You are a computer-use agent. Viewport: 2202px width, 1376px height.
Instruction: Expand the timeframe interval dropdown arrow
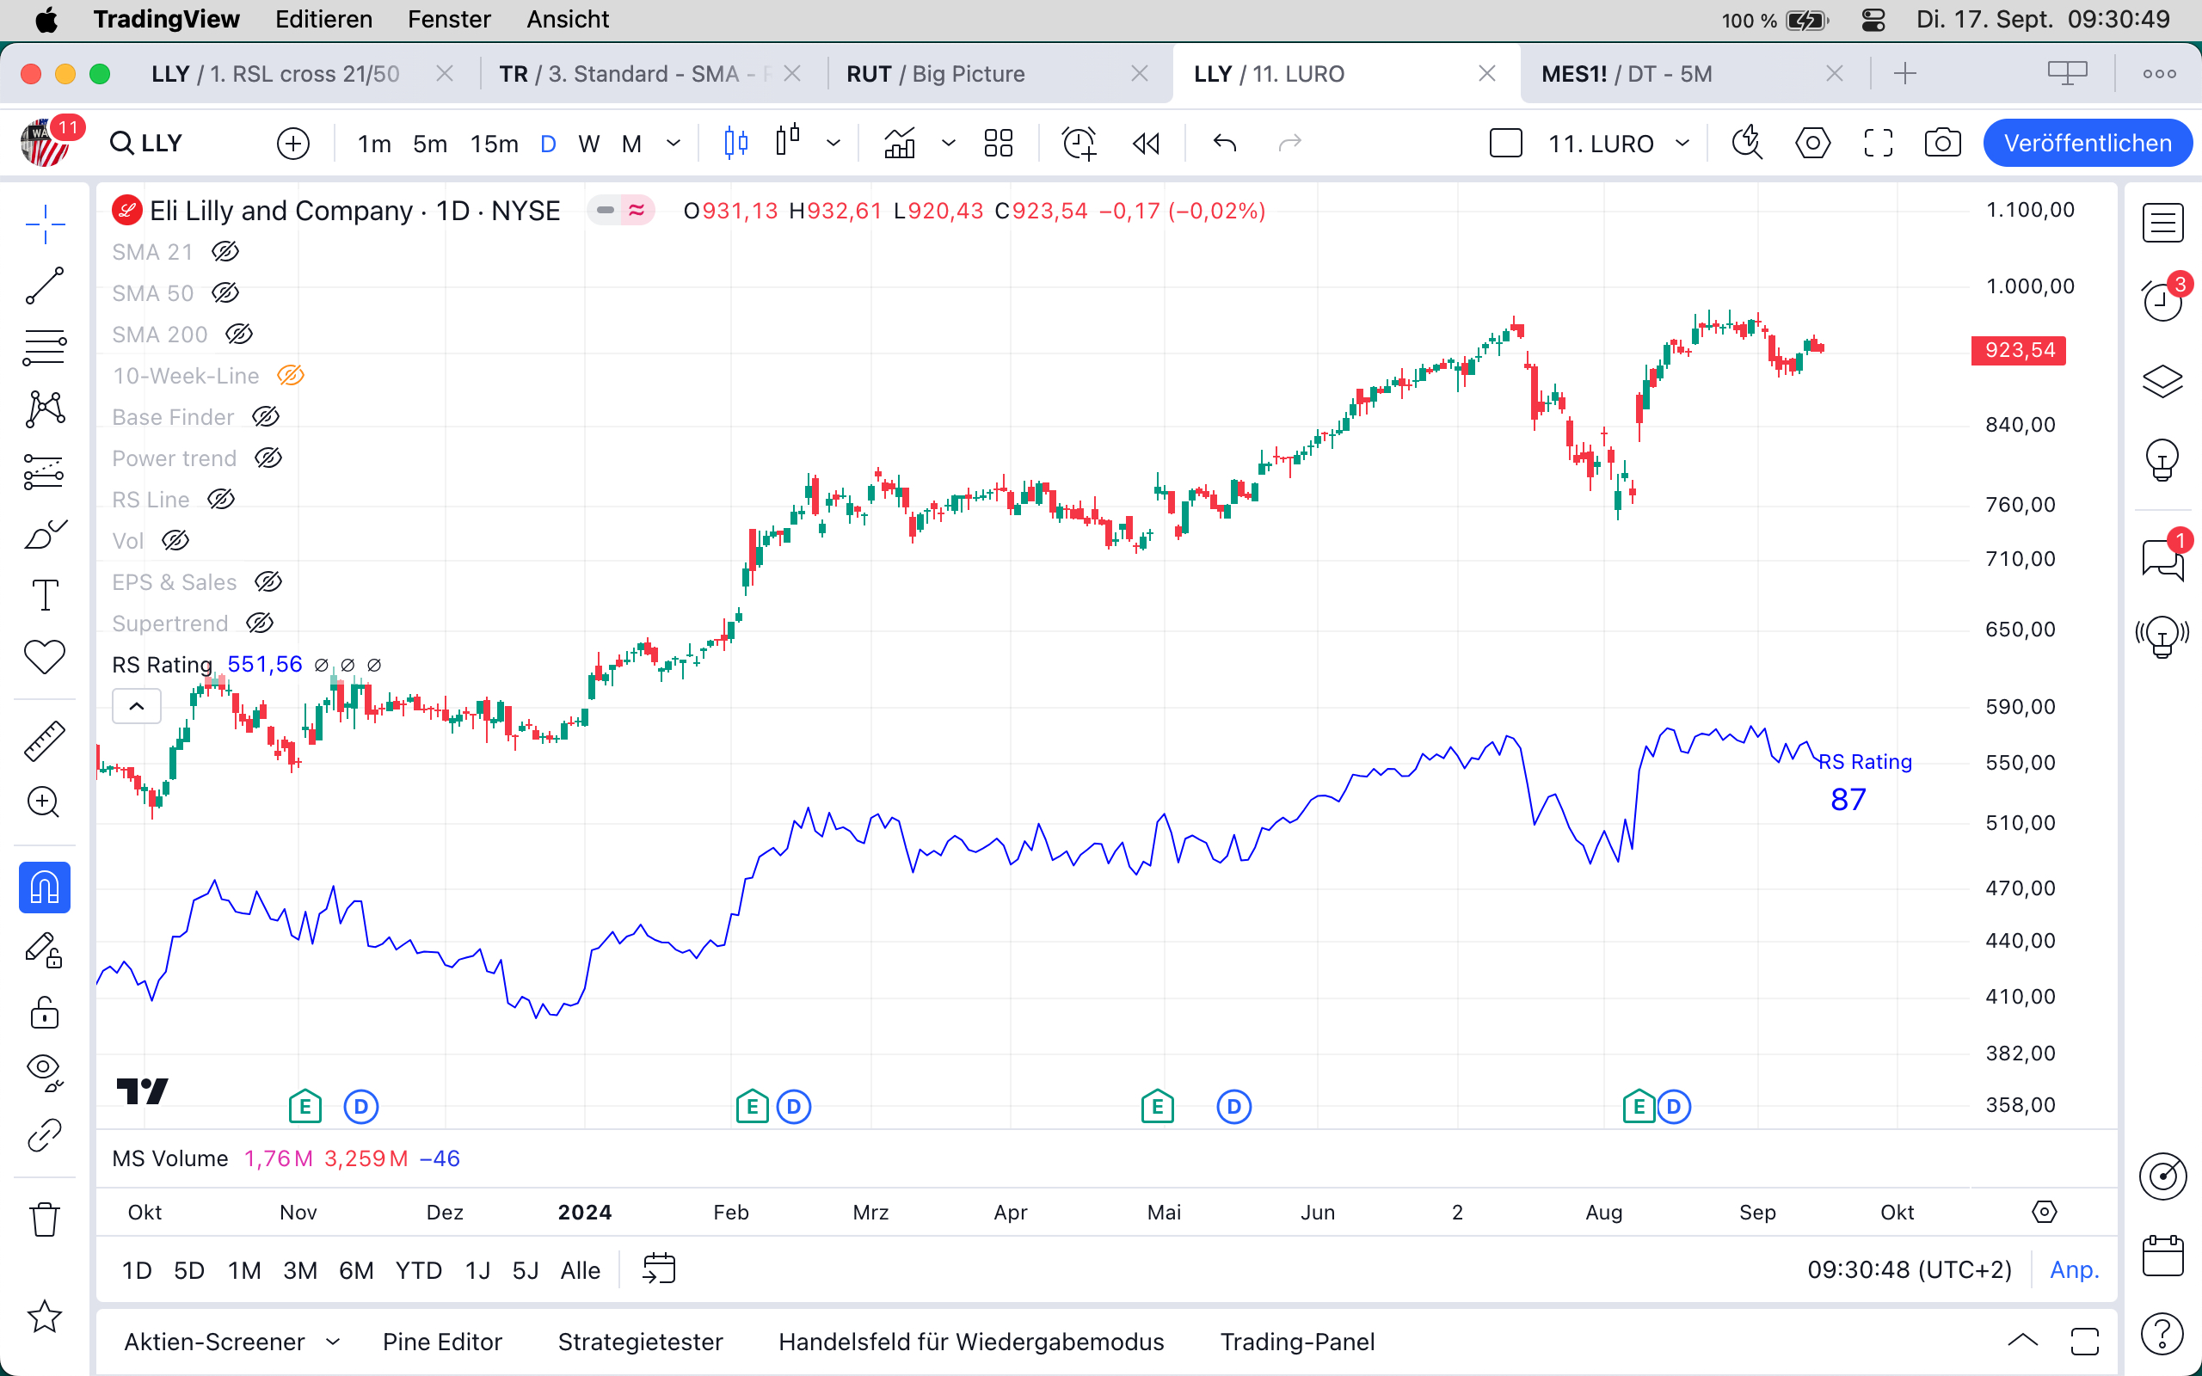click(x=674, y=143)
